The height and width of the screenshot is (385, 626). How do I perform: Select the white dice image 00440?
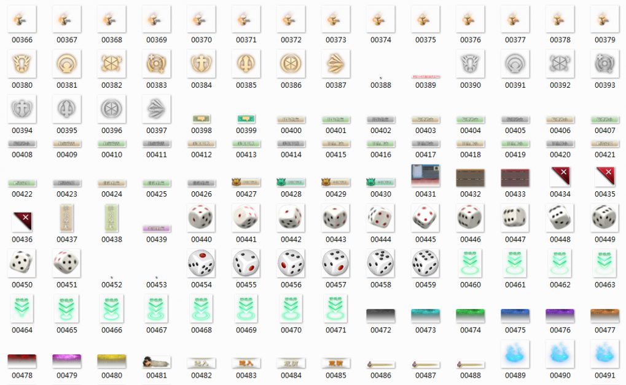click(x=201, y=218)
